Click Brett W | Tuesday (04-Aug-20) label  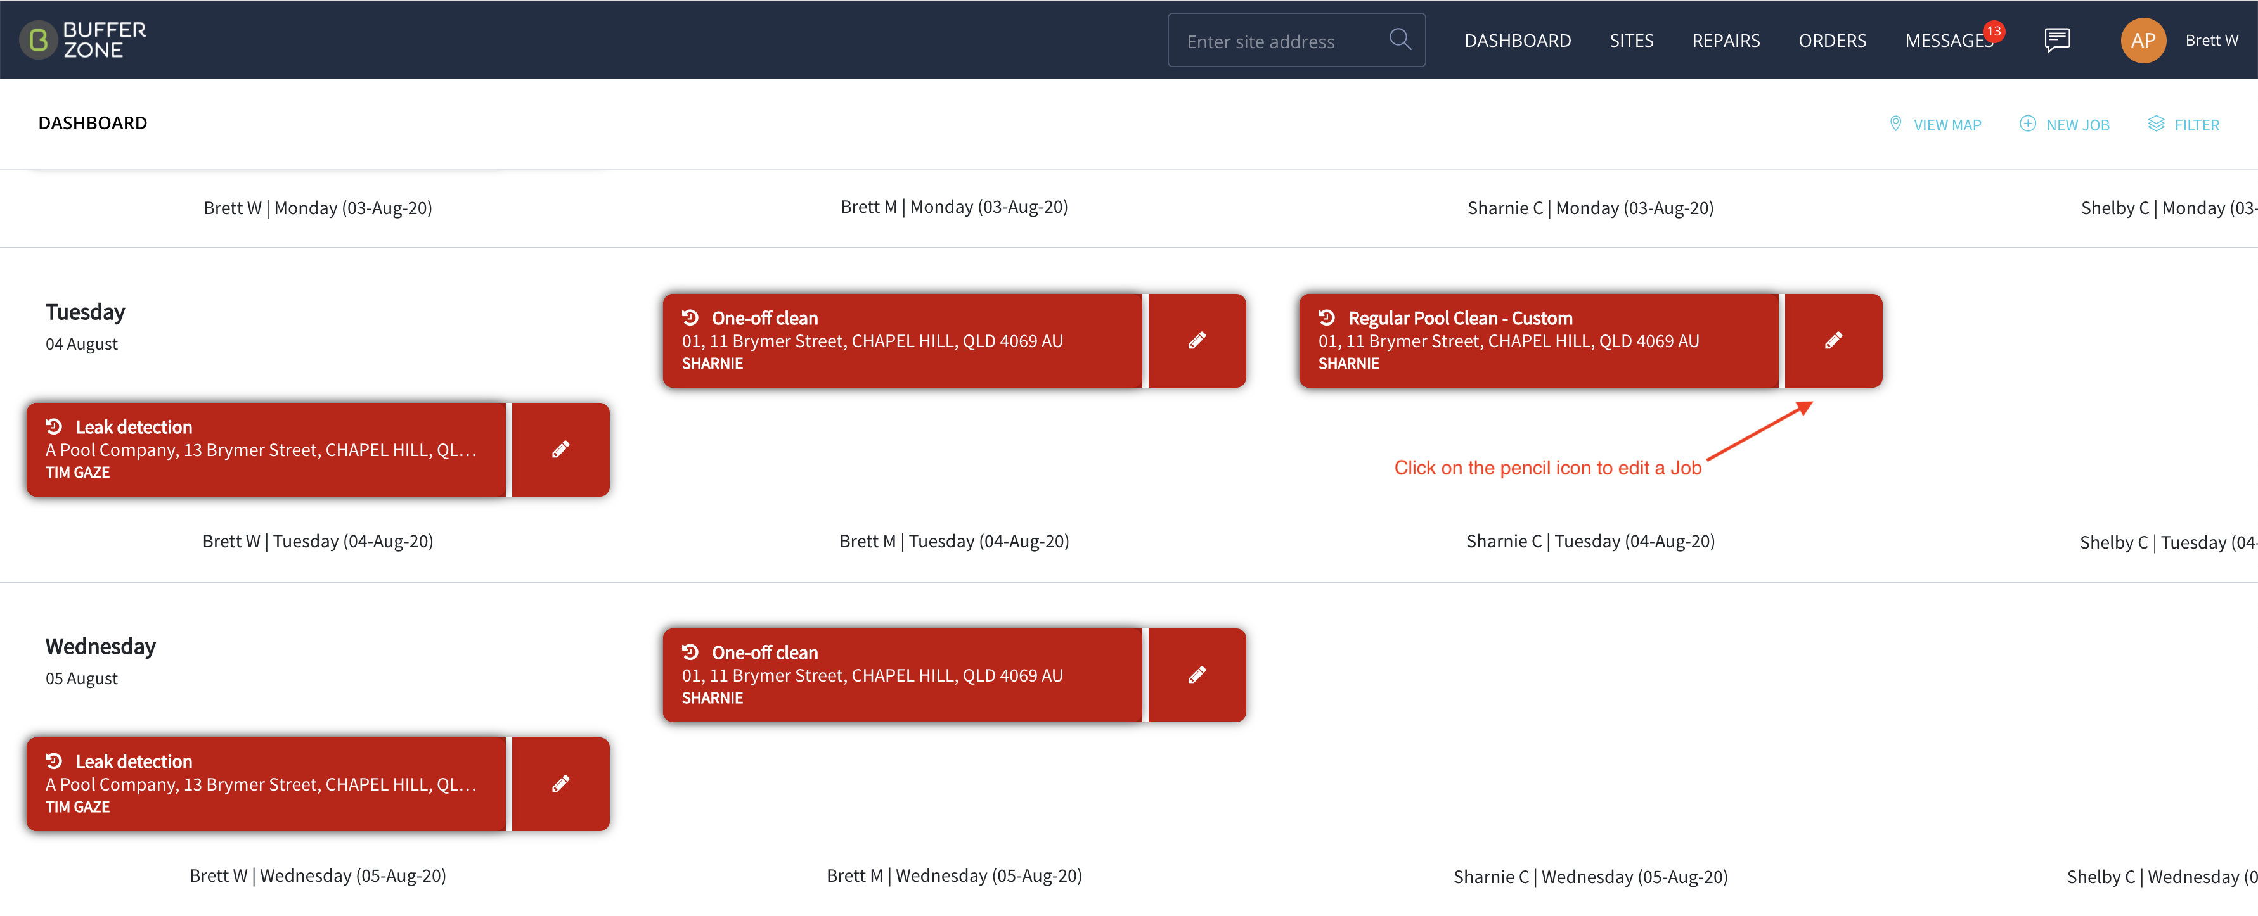click(x=318, y=541)
